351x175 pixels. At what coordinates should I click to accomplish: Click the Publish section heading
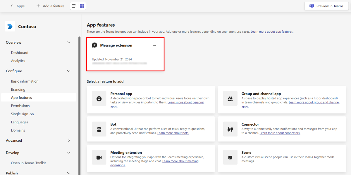click(x=12, y=173)
